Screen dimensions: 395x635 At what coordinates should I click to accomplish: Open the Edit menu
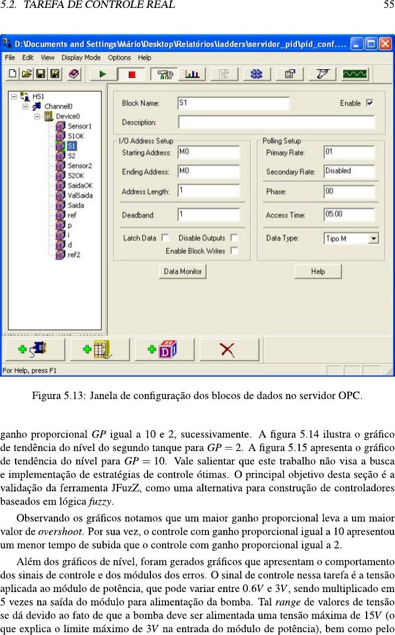[28, 57]
